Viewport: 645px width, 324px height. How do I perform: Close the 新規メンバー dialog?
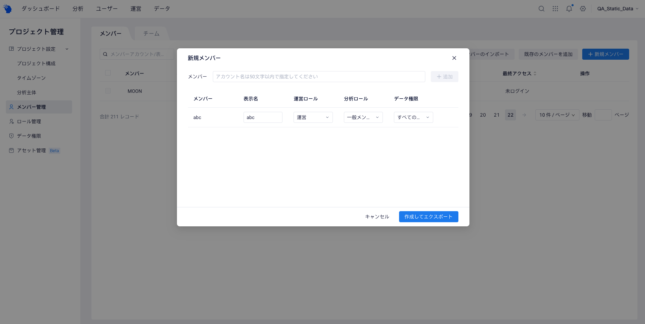point(454,58)
